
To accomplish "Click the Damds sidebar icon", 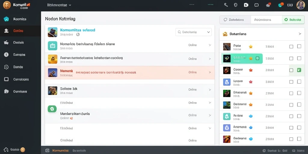I will click(6, 67).
